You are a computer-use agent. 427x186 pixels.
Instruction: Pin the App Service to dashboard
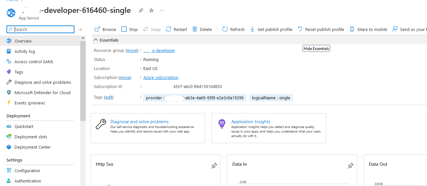pyautogui.click(x=141, y=11)
